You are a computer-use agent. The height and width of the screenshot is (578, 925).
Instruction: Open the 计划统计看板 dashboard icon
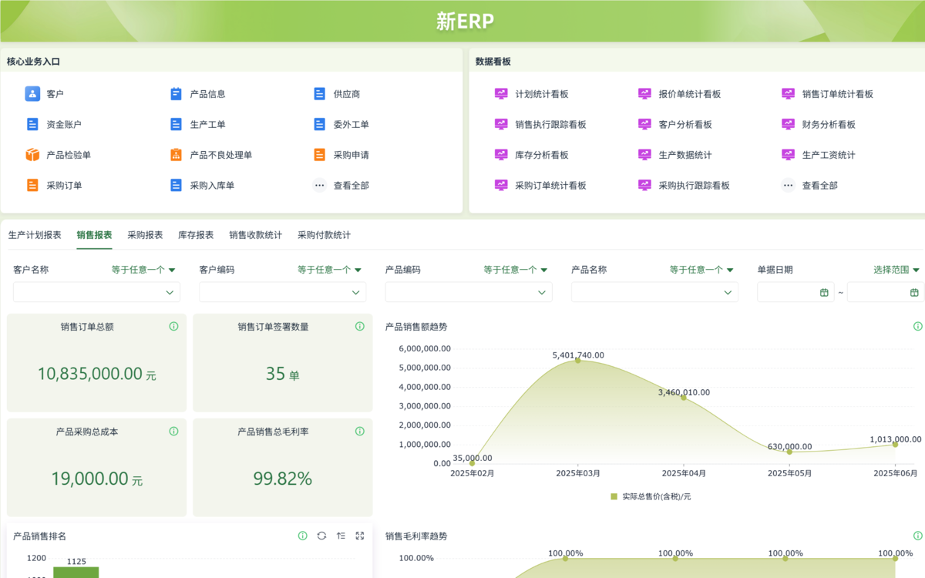tap(501, 94)
